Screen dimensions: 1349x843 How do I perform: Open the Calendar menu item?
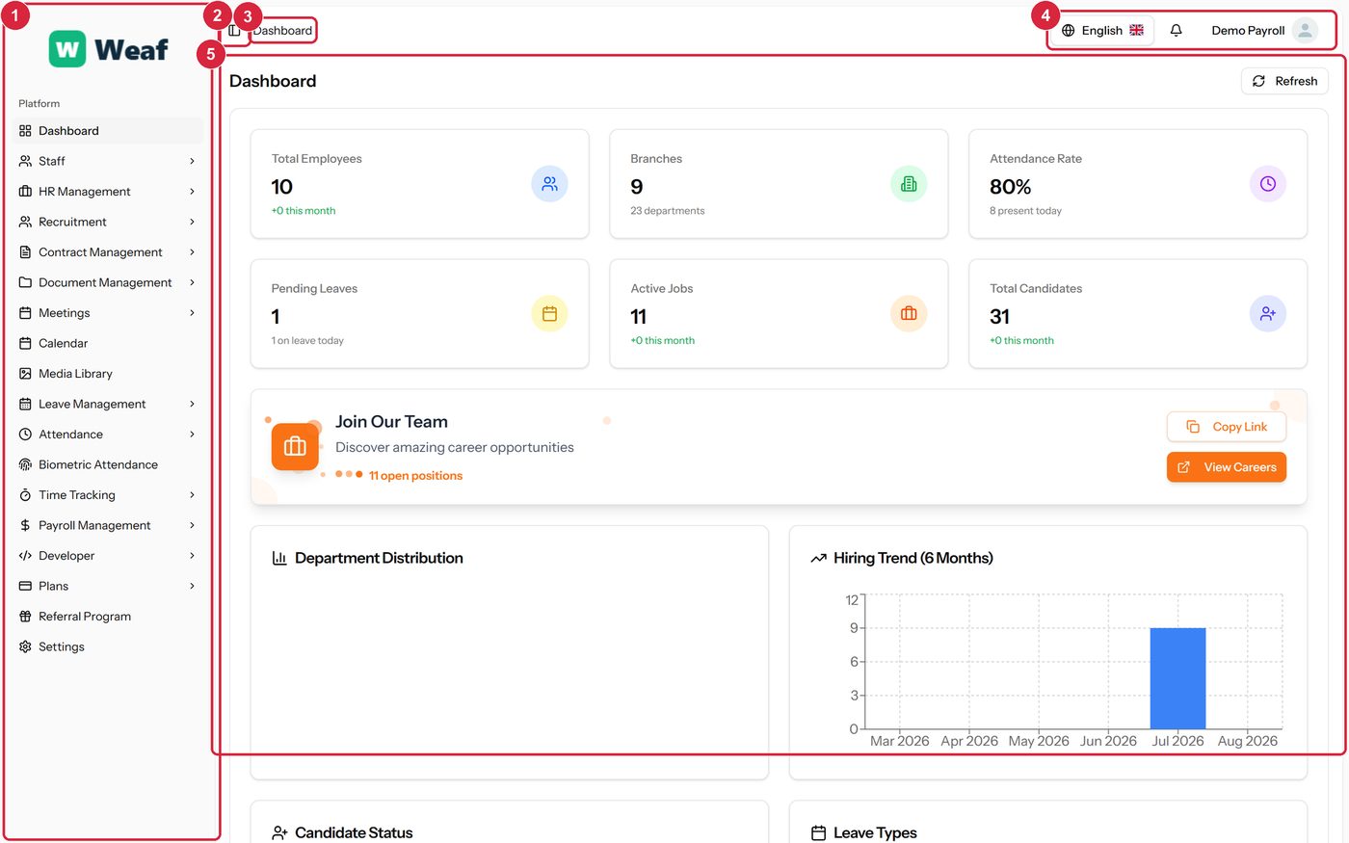pyautogui.click(x=107, y=343)
